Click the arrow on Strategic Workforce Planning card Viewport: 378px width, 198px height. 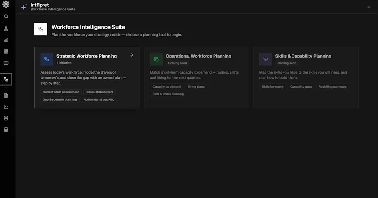click(132, 55)
